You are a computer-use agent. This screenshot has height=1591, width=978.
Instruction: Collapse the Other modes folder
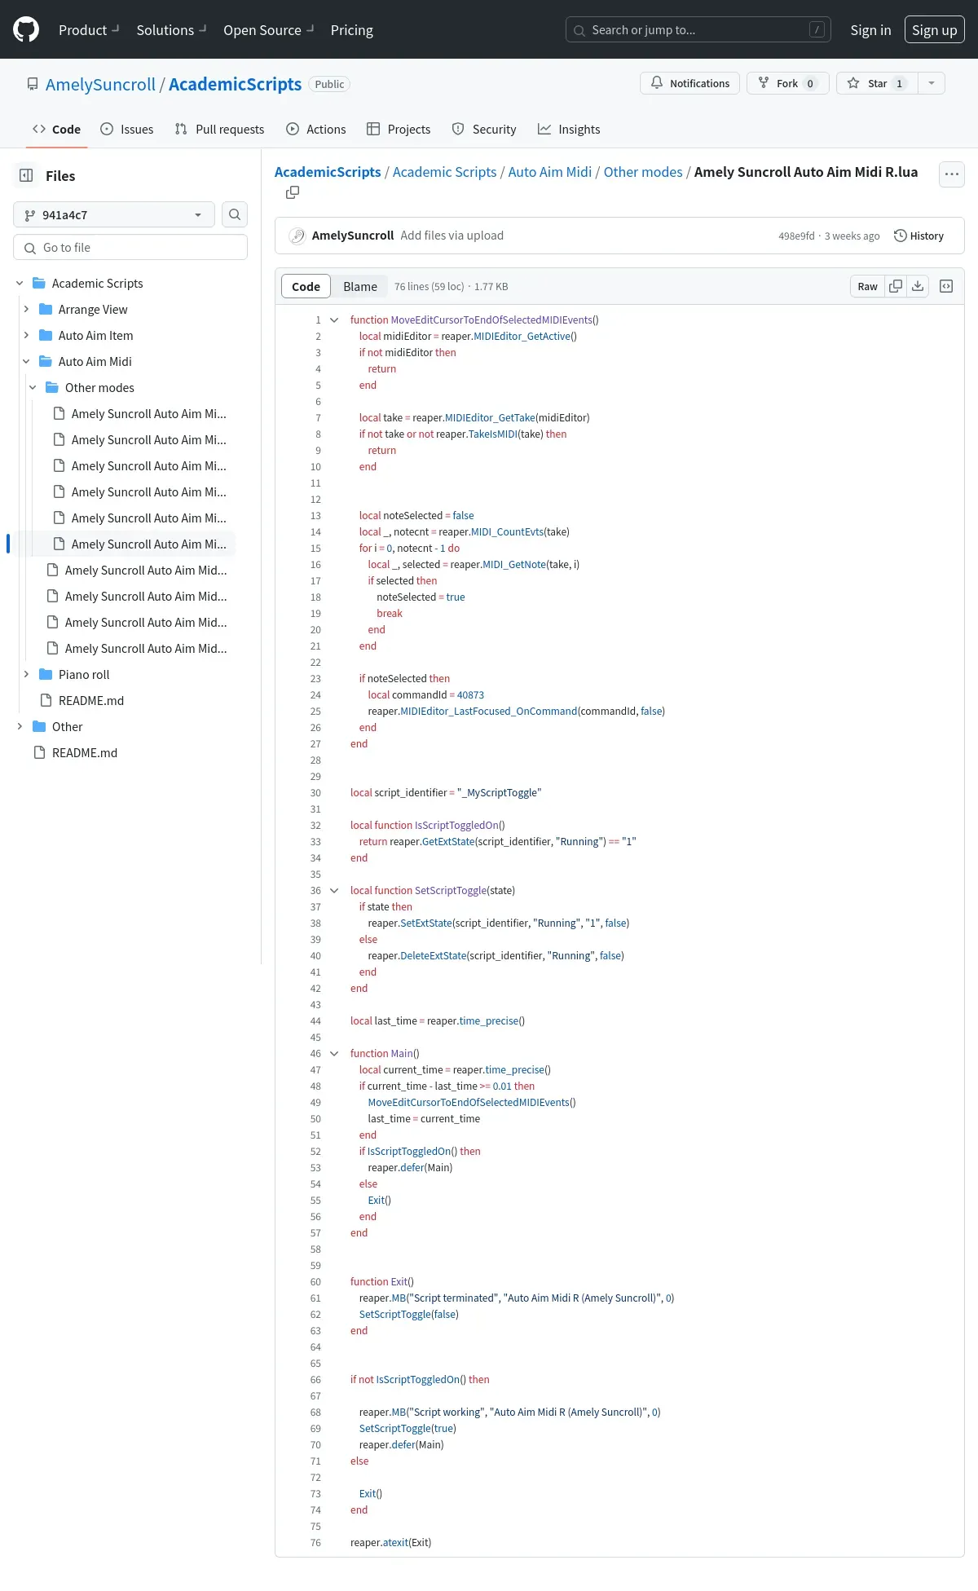click(33, 387)
